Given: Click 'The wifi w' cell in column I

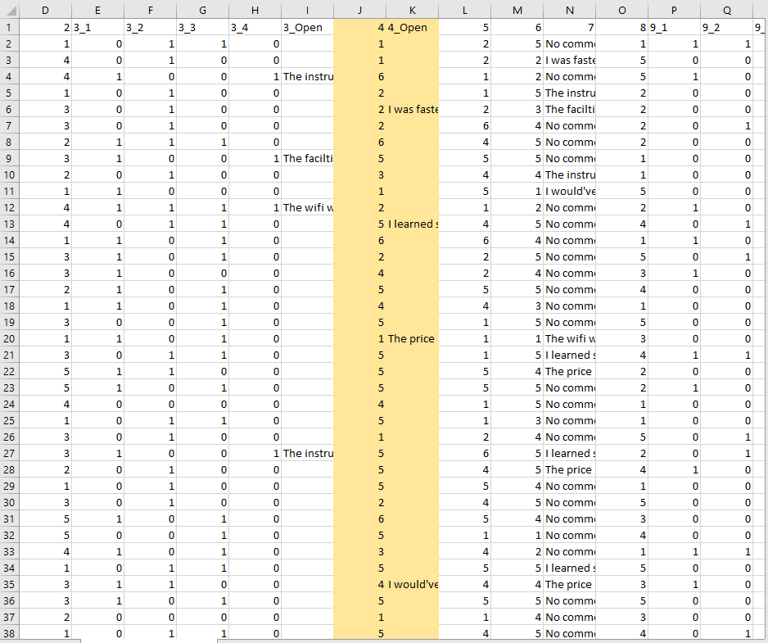Looking at the screenshot, I should click(x=307, y=207).
